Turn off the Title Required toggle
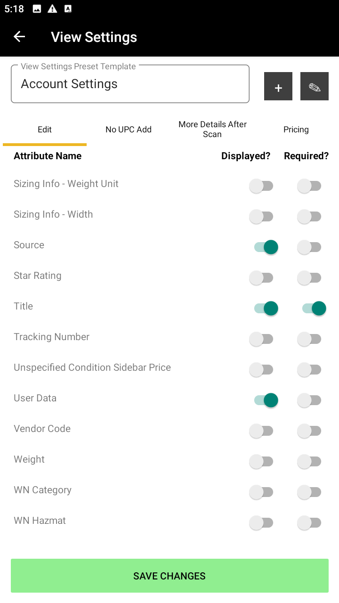Viewport: 339px width, 603px height. pos(314,308)
